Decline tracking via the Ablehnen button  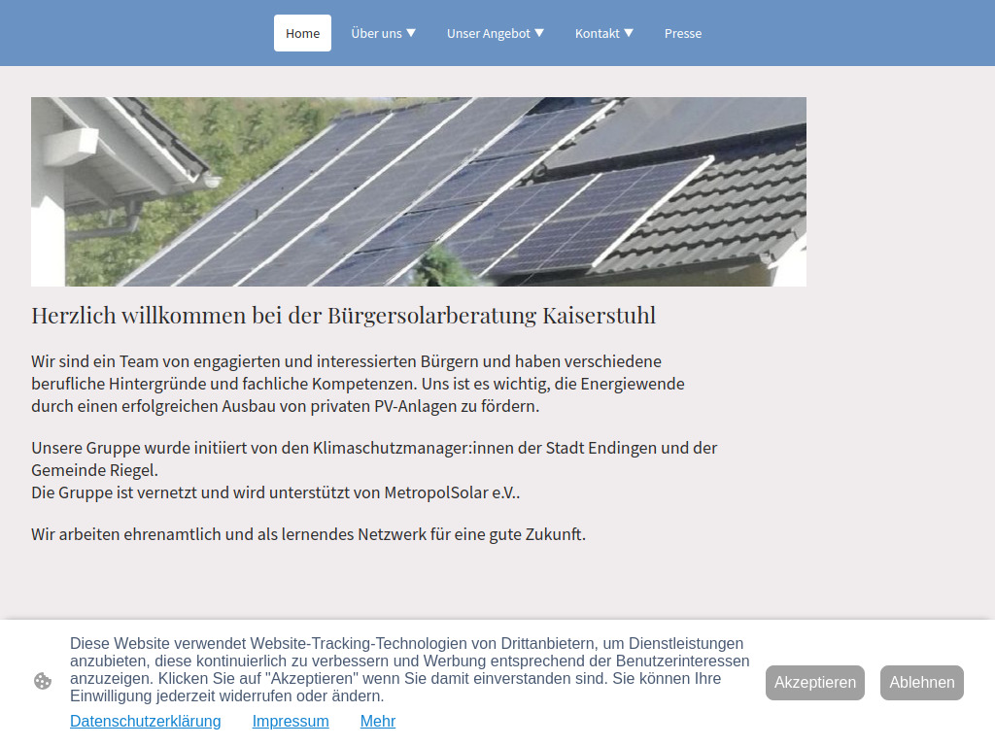coord(921,682)
